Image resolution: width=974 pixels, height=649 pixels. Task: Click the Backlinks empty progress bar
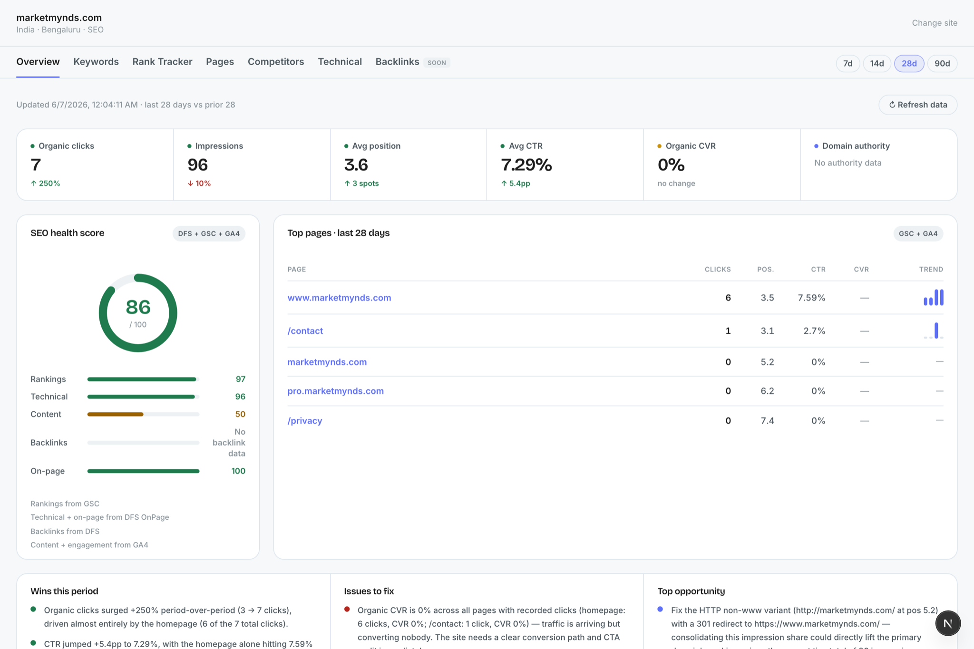pyautogui.click(x=143, y=443)
